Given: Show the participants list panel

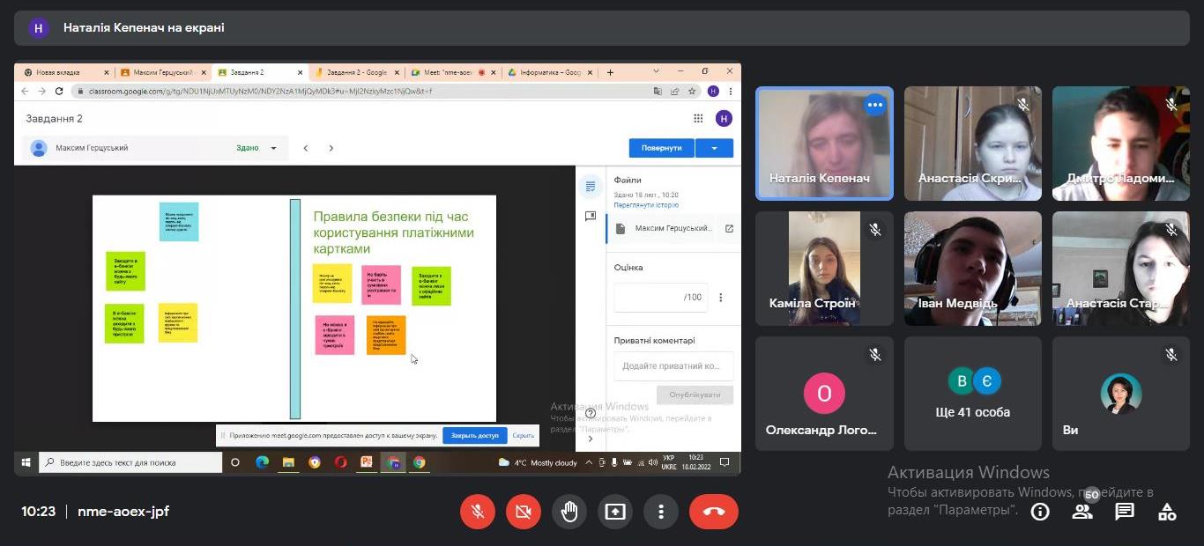Looking at the screenshot, I should click(1082, 512).
